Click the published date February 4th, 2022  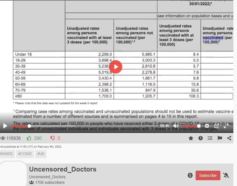(50, 147)
